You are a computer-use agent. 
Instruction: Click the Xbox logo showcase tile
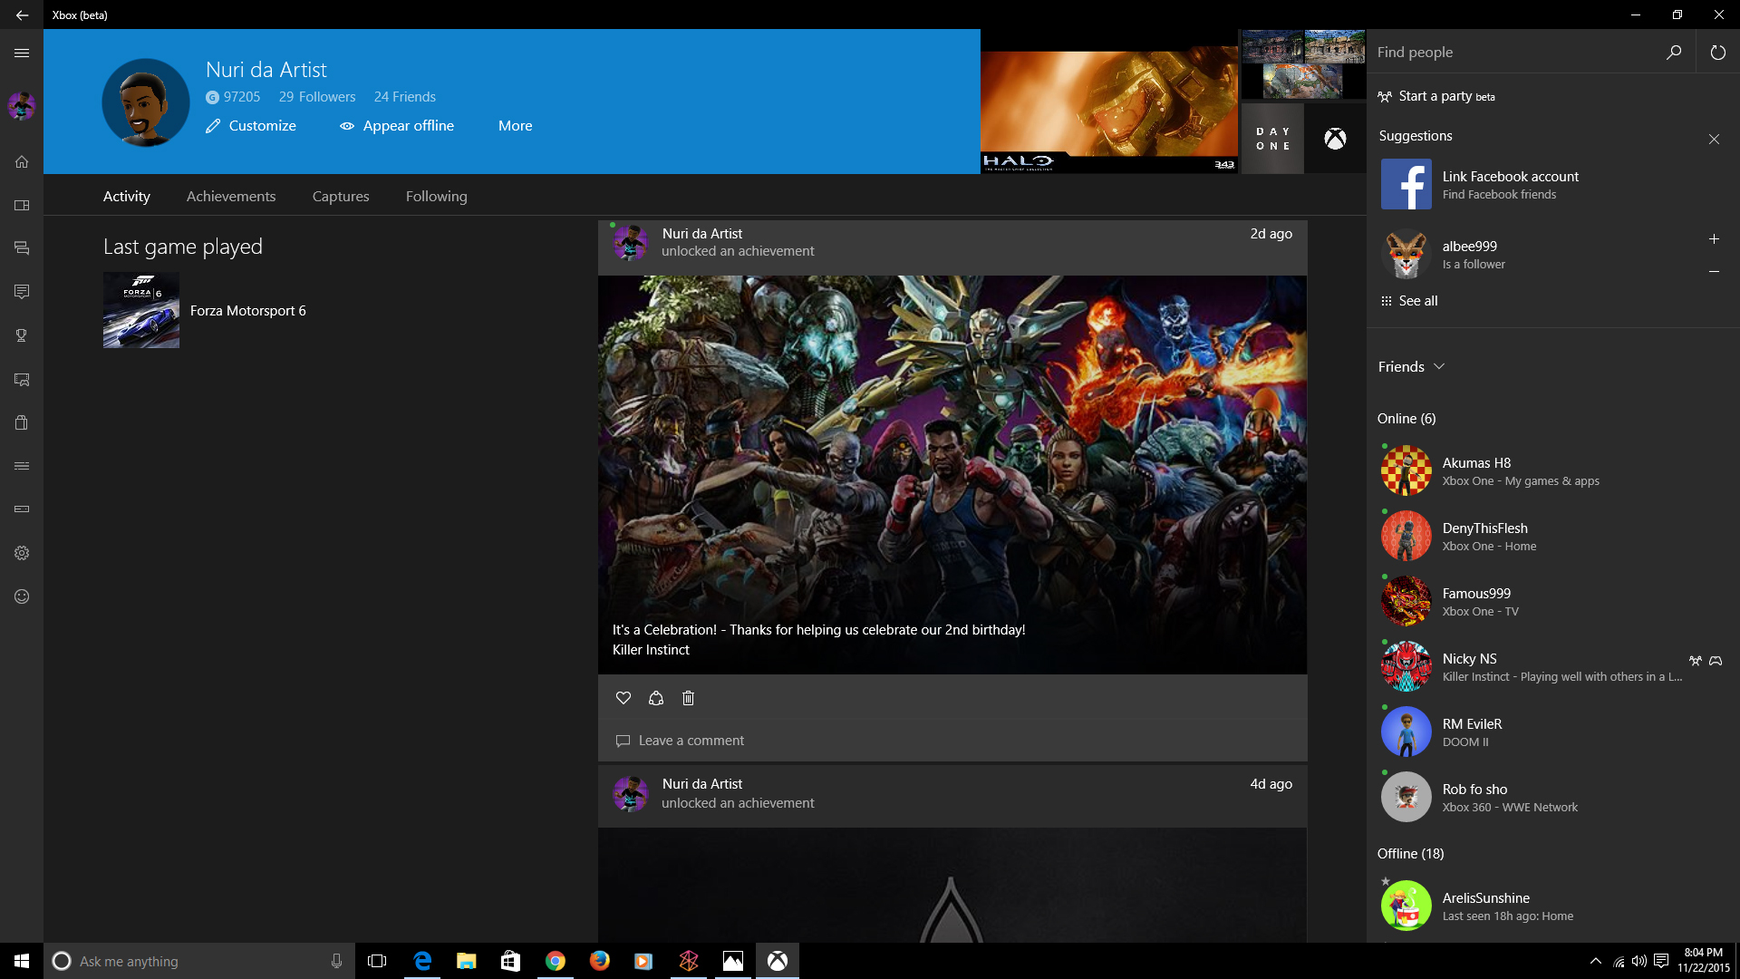1335,139
